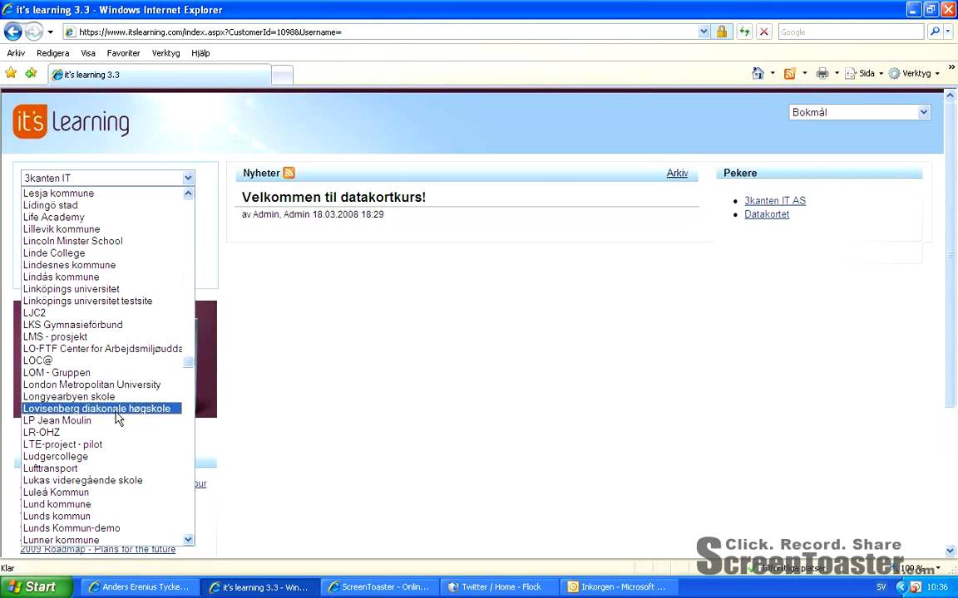Select Lunds Kommun-demo in list
The width and height of the screenshot is (958, 598).
[101, 528]
